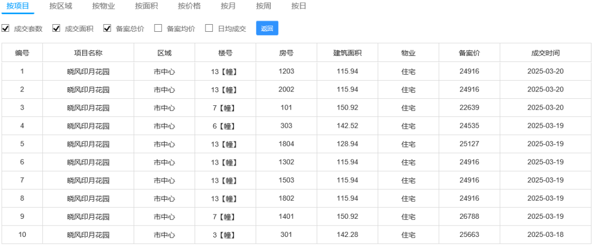Click area value 142.52
592x249 pixels.
coord(348,126)
